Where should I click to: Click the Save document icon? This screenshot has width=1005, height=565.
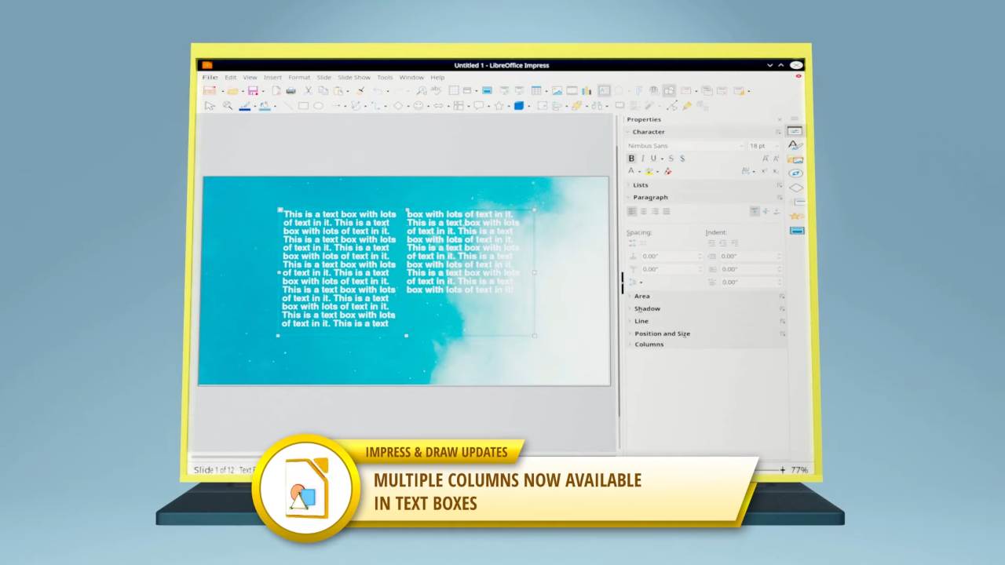pos(253,90)
